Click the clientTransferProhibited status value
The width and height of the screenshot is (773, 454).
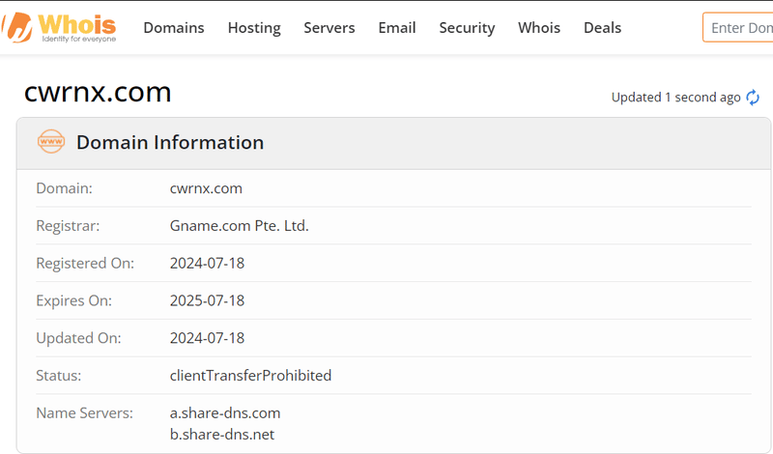pos(250,376)
